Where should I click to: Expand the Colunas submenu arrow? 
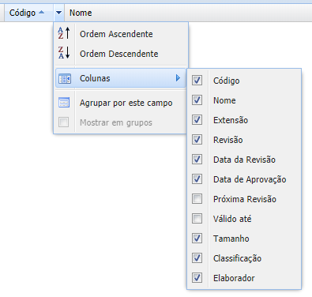click(179, 78)
